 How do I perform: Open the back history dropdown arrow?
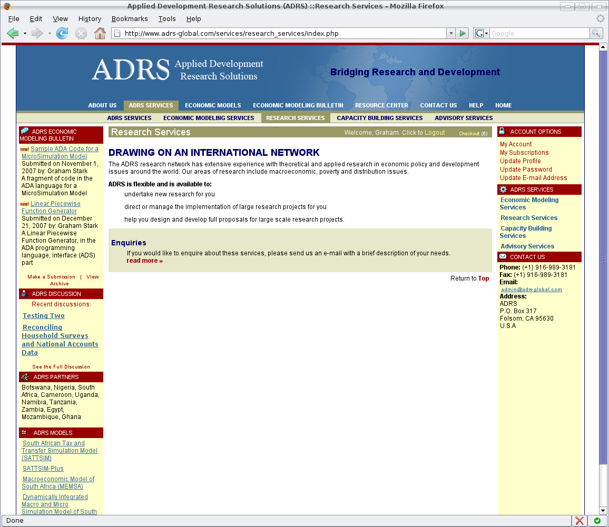[x=25, y=34]
